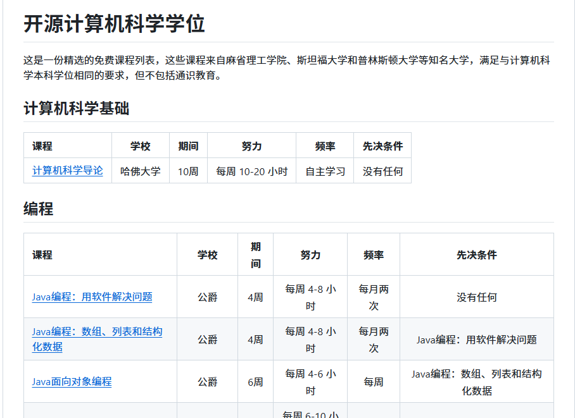The height and width of the screenshot is (418, 575).
Task: Click the intro paragraph starting 这是一份精选的免费课程列表
Action: click(x=287, y=68)
